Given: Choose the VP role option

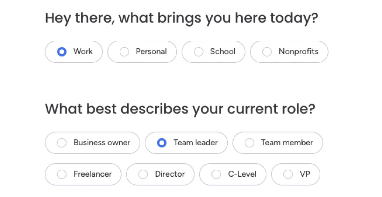Looking at the screenshot, I should [288, 174].
